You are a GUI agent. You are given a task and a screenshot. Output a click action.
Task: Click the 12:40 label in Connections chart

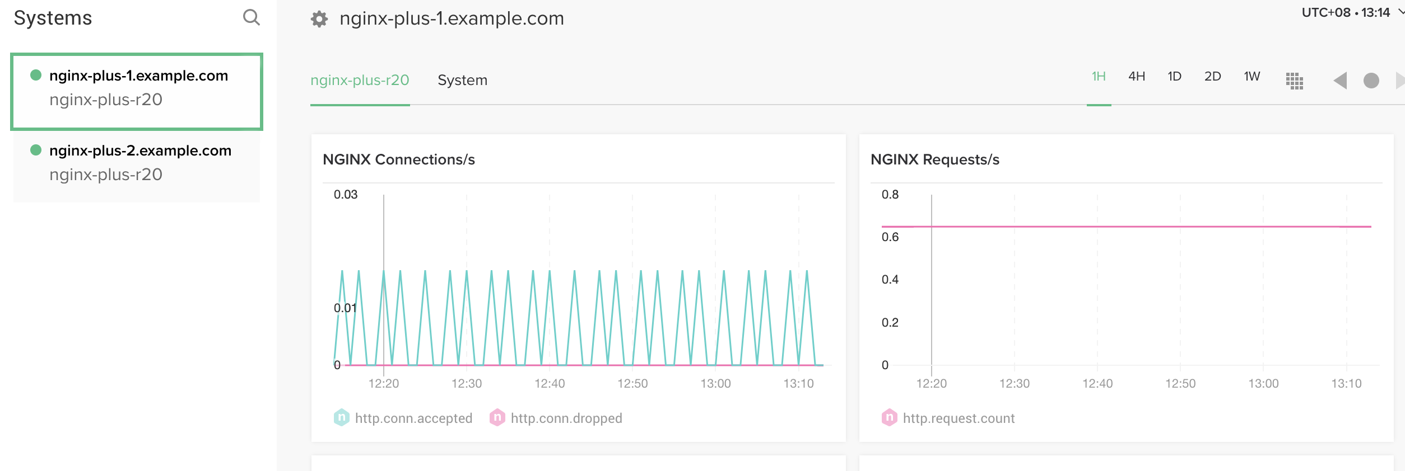click(x=550, y=383)
